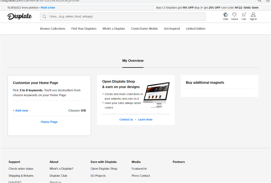Click the iMac shop preview image

pyautogui.click(x=156, y=95)
